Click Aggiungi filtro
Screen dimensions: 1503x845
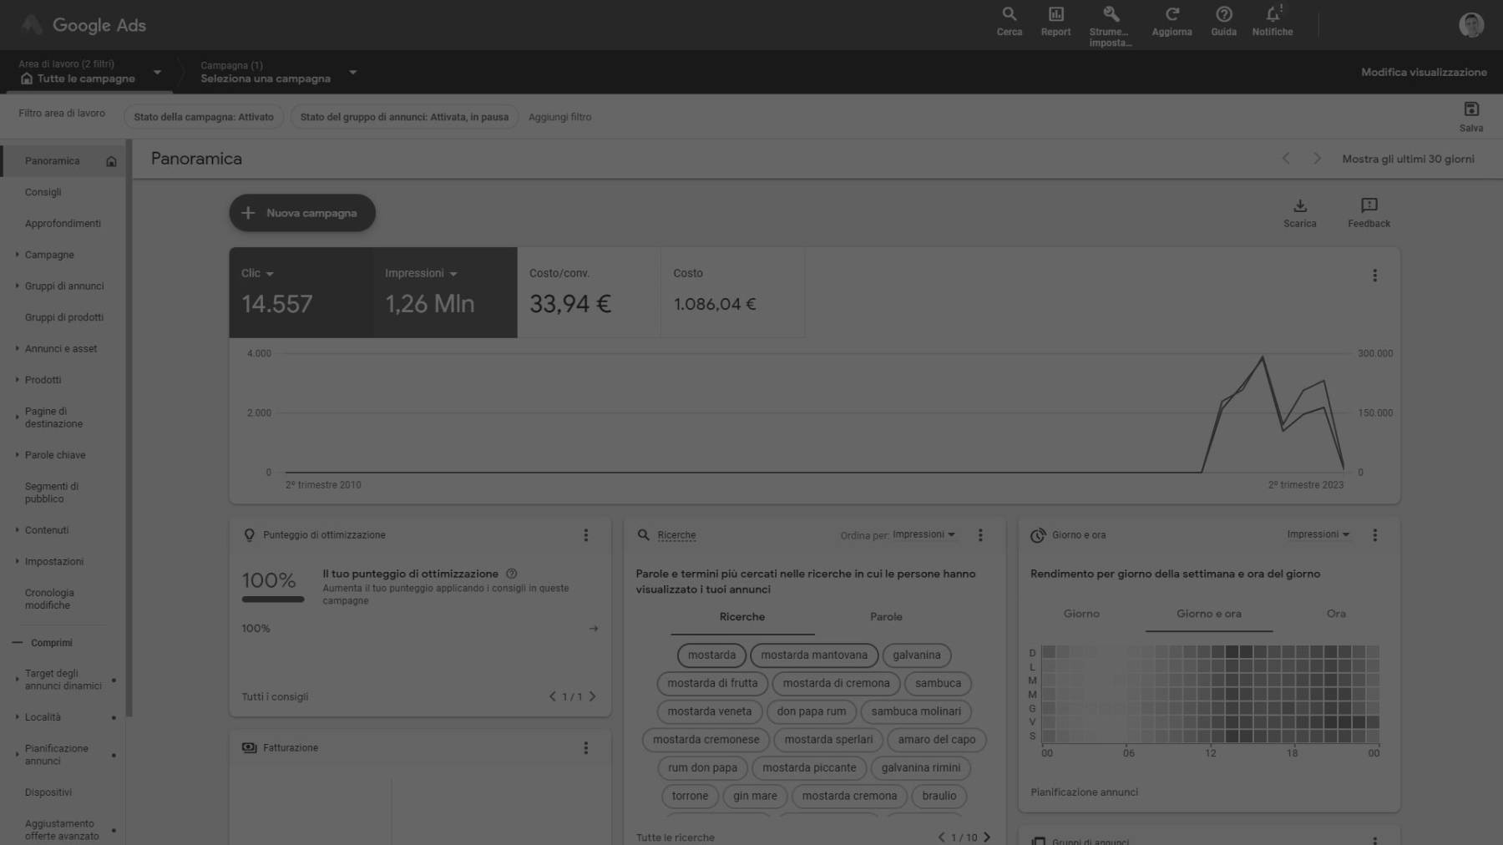tap(559, 117)
